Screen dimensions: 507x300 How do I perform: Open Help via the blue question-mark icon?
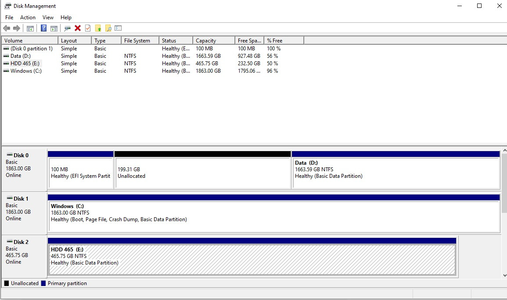pyautogui.click(x=43, y=28)
